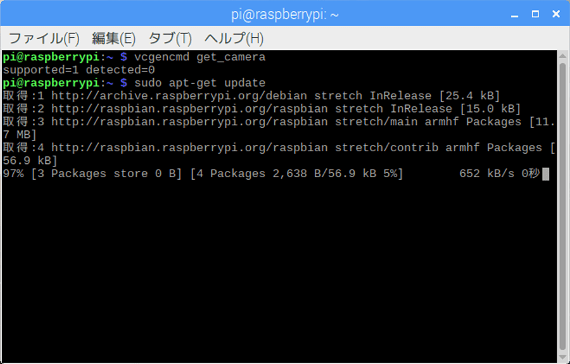Open the ヘルプ(H) menu
The width and height of the screenshot is (570, 364).
[234, 39]
